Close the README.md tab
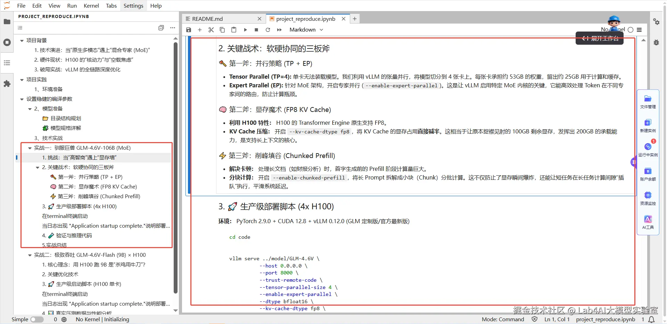Viewport: 667px width, 324px height. click(260, 19)
